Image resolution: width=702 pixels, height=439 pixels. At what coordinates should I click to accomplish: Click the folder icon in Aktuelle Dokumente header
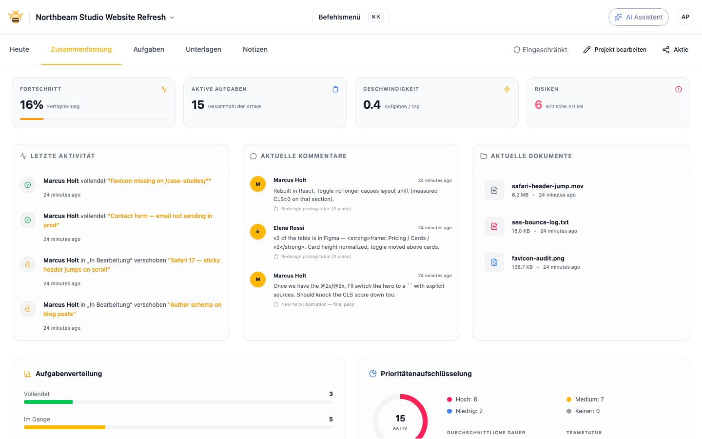point(483,156)
